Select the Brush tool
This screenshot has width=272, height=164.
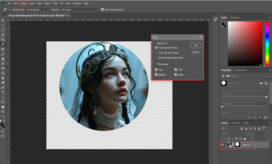(x=3, y=54)
